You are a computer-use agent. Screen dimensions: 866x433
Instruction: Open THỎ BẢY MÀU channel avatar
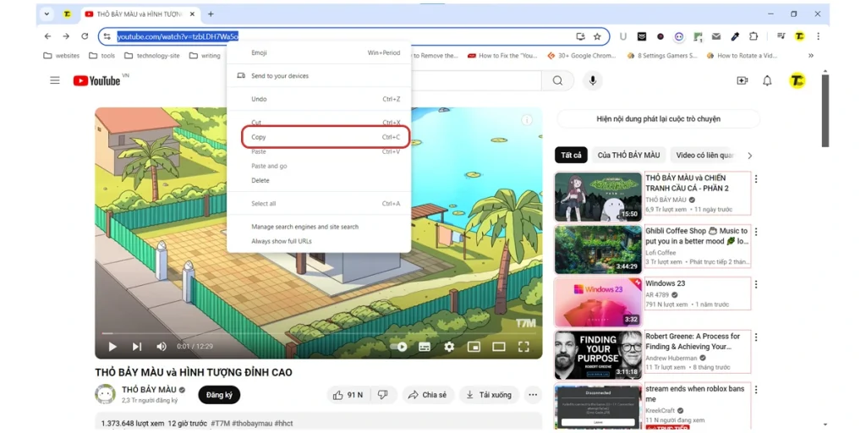pyautogui.click(x=105, y=394)
